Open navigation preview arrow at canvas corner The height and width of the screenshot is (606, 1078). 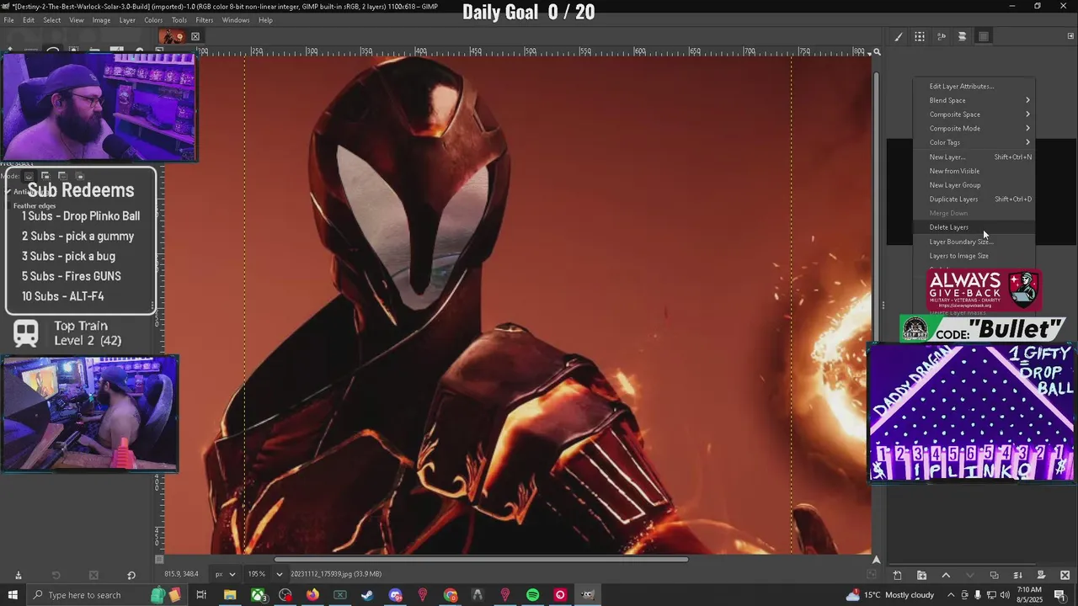876,559
